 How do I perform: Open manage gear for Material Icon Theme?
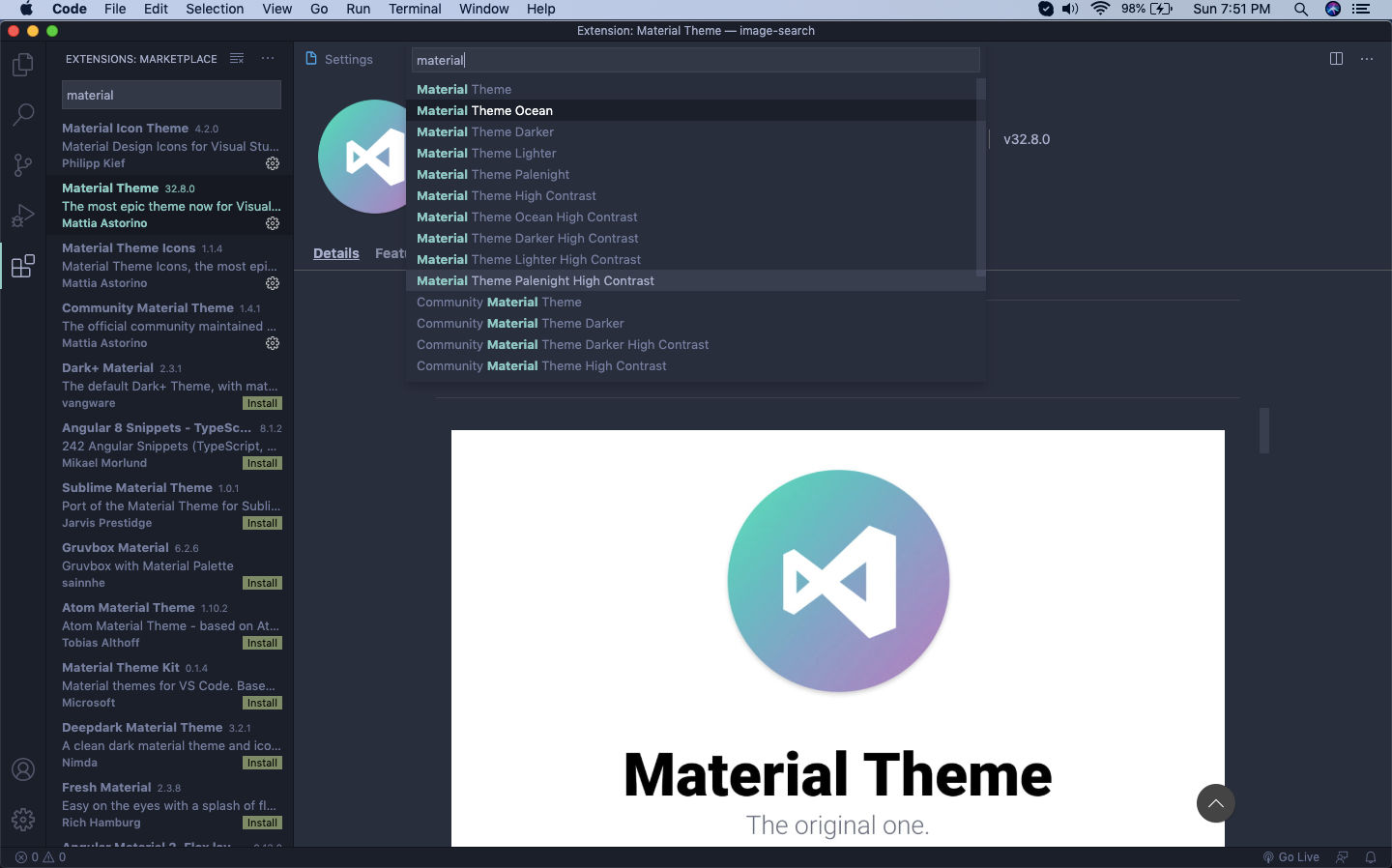[273, 163]
